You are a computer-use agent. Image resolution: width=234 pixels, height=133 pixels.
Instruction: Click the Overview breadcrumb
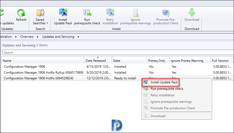[27, 37]
